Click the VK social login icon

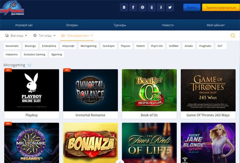tap(124, 7)
